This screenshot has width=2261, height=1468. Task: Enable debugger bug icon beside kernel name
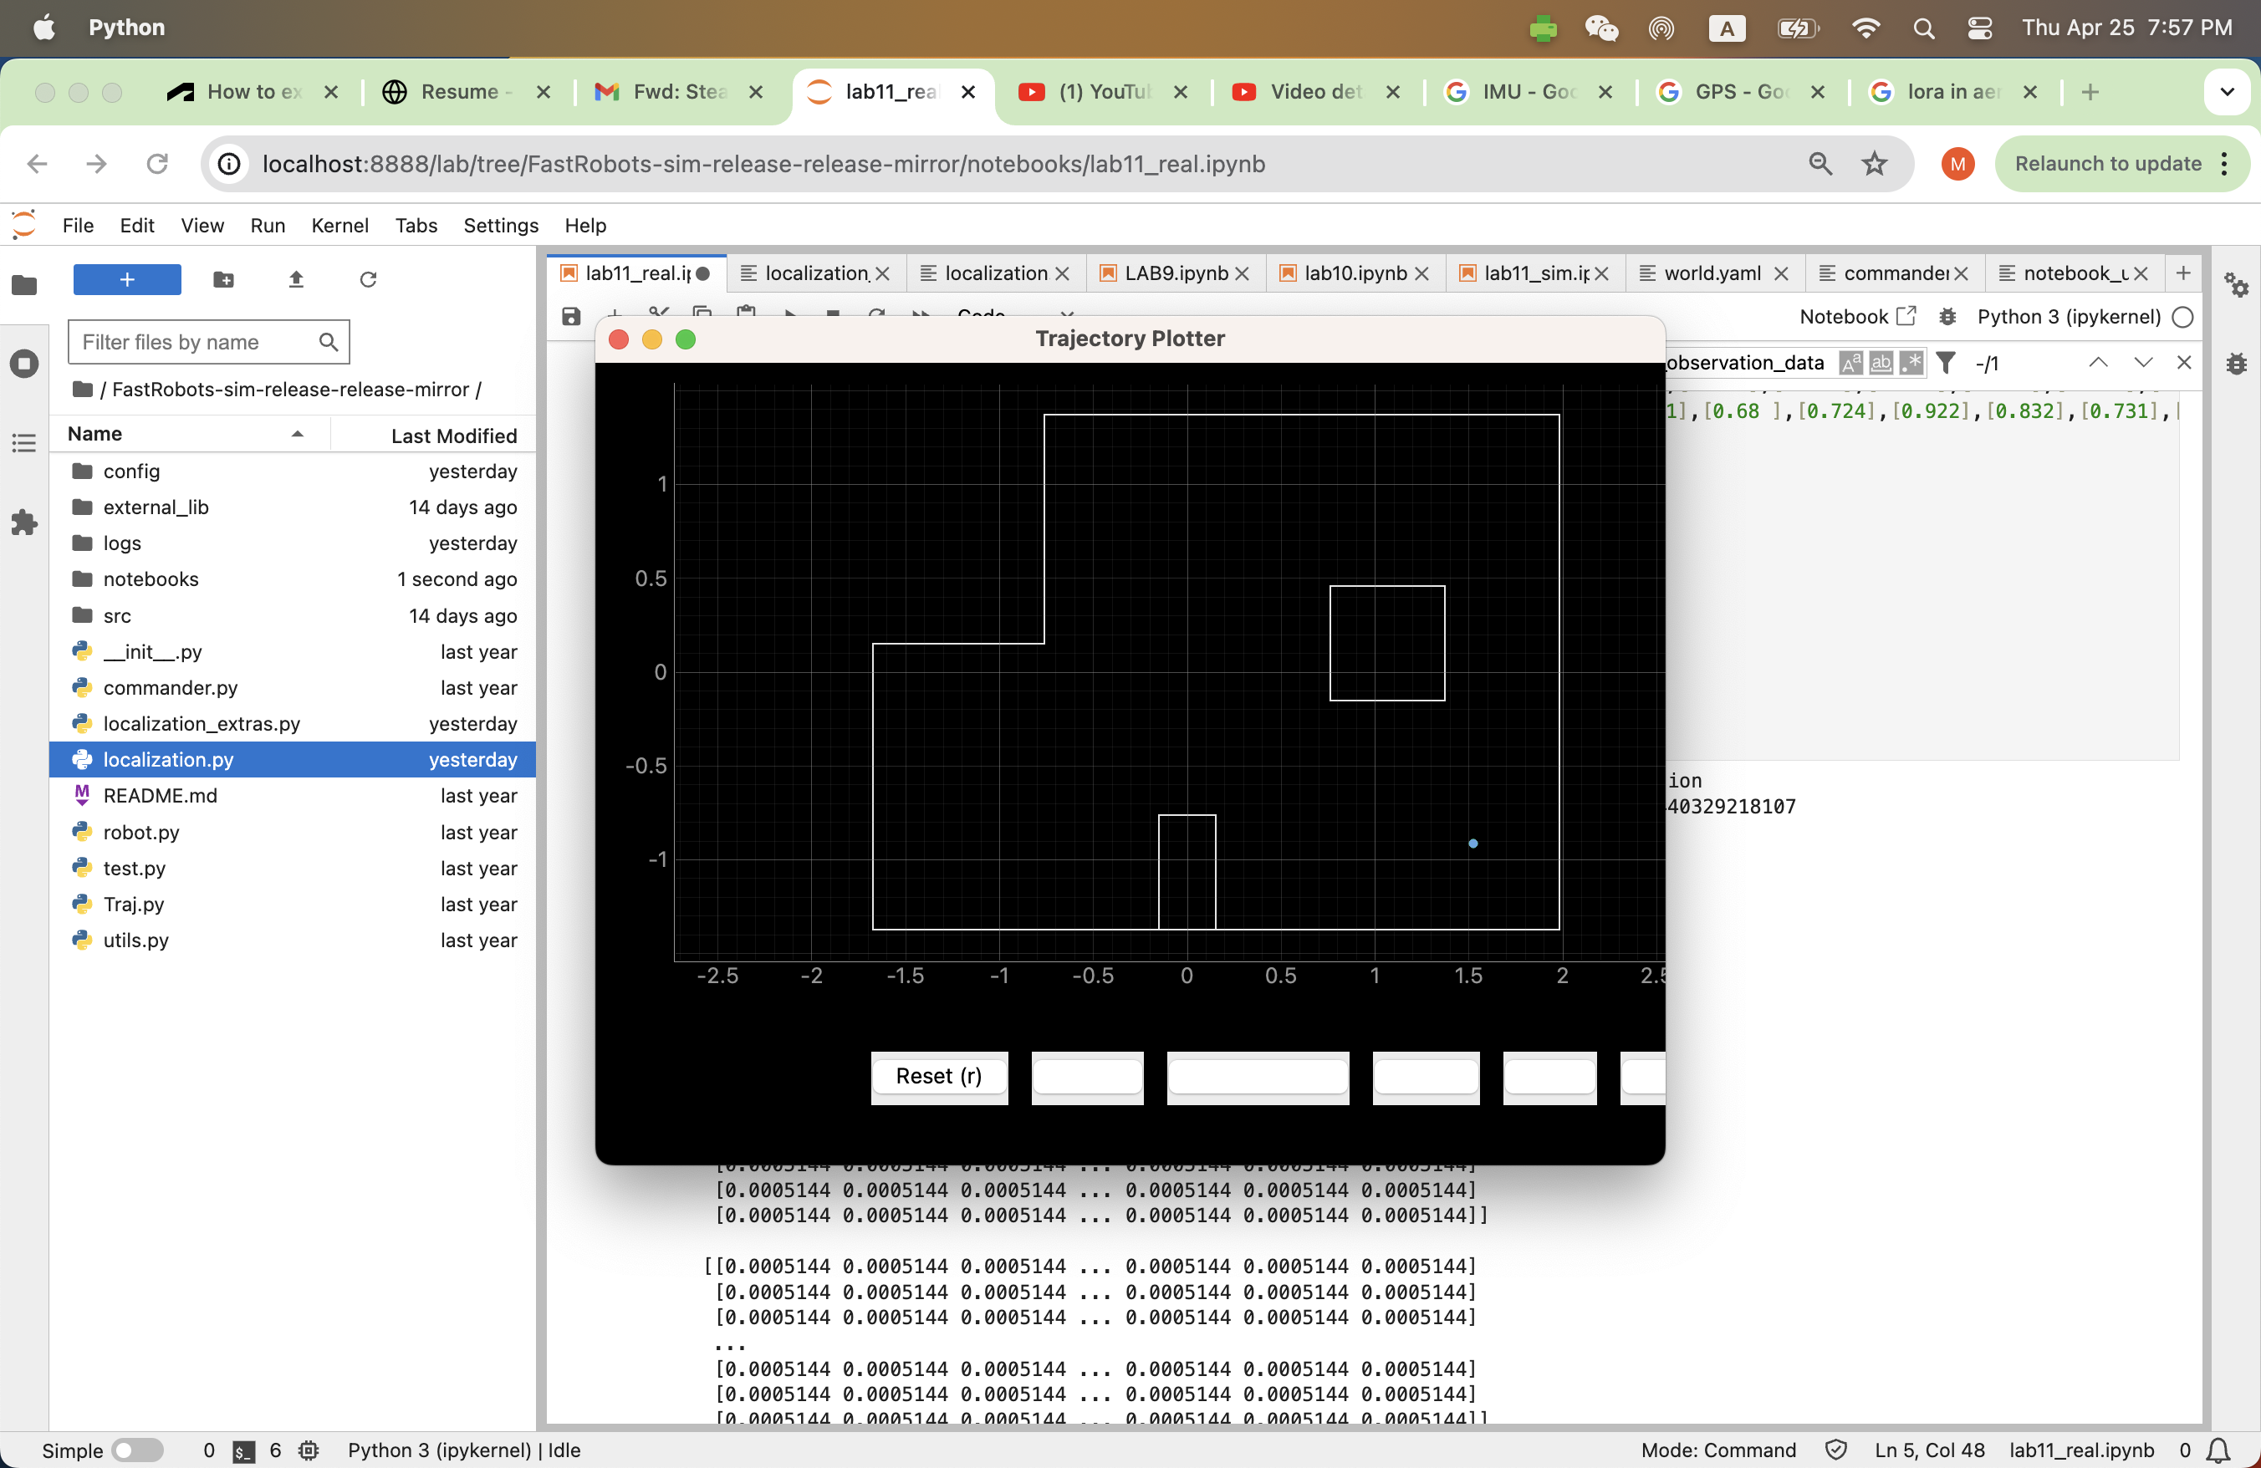1947,316
